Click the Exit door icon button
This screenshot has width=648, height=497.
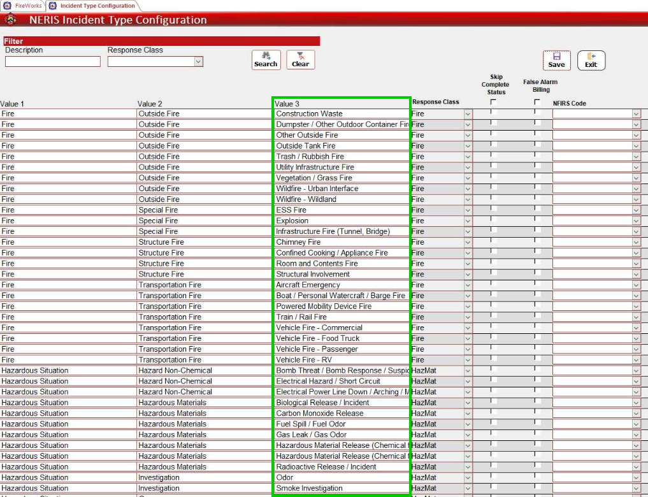(x=591, y=61)
